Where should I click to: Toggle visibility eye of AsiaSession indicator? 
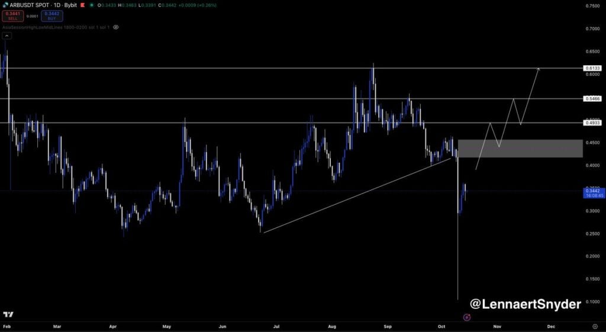coord(116,27)
